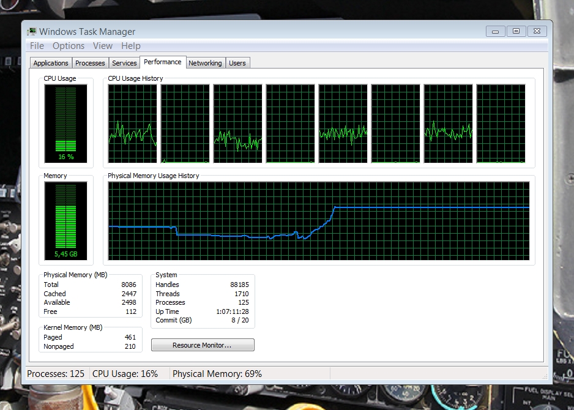Open the Options menu
574x410 pixels.
click(x=69, y=46)
